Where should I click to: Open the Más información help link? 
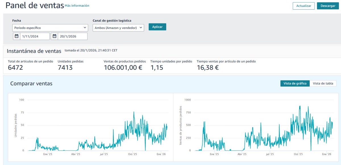(x=77, y=5)
